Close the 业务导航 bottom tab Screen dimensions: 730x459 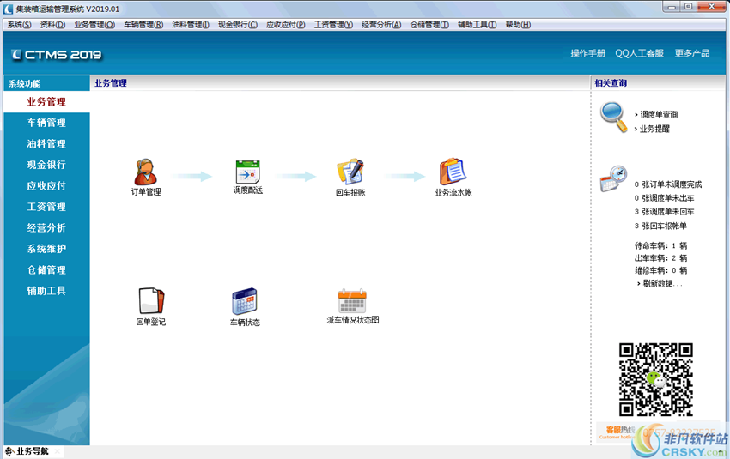pos(57,451)
